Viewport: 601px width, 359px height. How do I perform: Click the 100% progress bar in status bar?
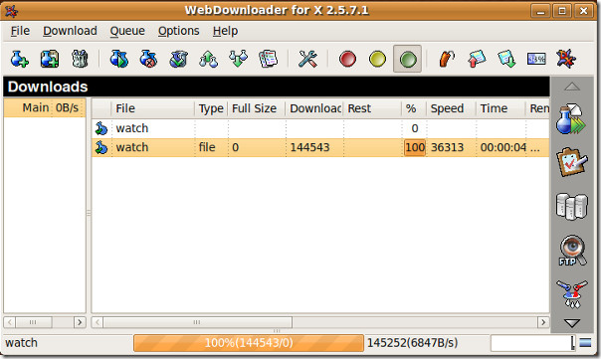tap(249, 342)
